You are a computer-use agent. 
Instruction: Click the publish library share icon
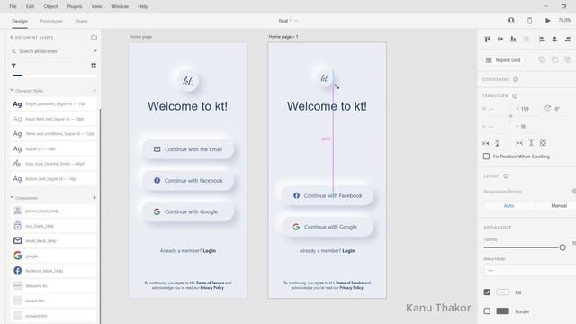(x=94, y=37)
